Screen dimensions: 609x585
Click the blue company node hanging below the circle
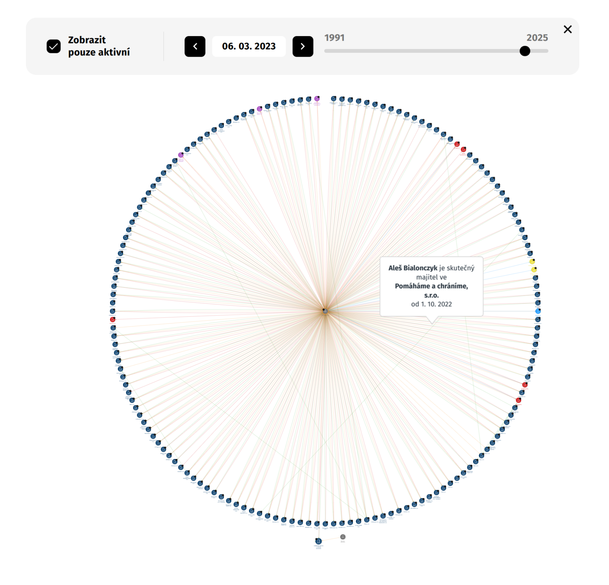click(x=319, y=541)
